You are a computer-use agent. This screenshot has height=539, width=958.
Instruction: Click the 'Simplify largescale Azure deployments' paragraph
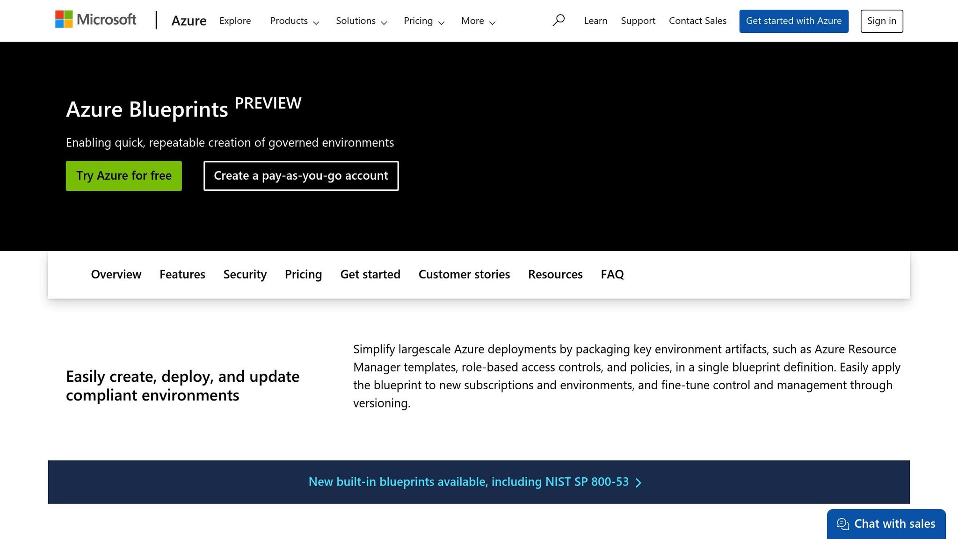[627, 376]
